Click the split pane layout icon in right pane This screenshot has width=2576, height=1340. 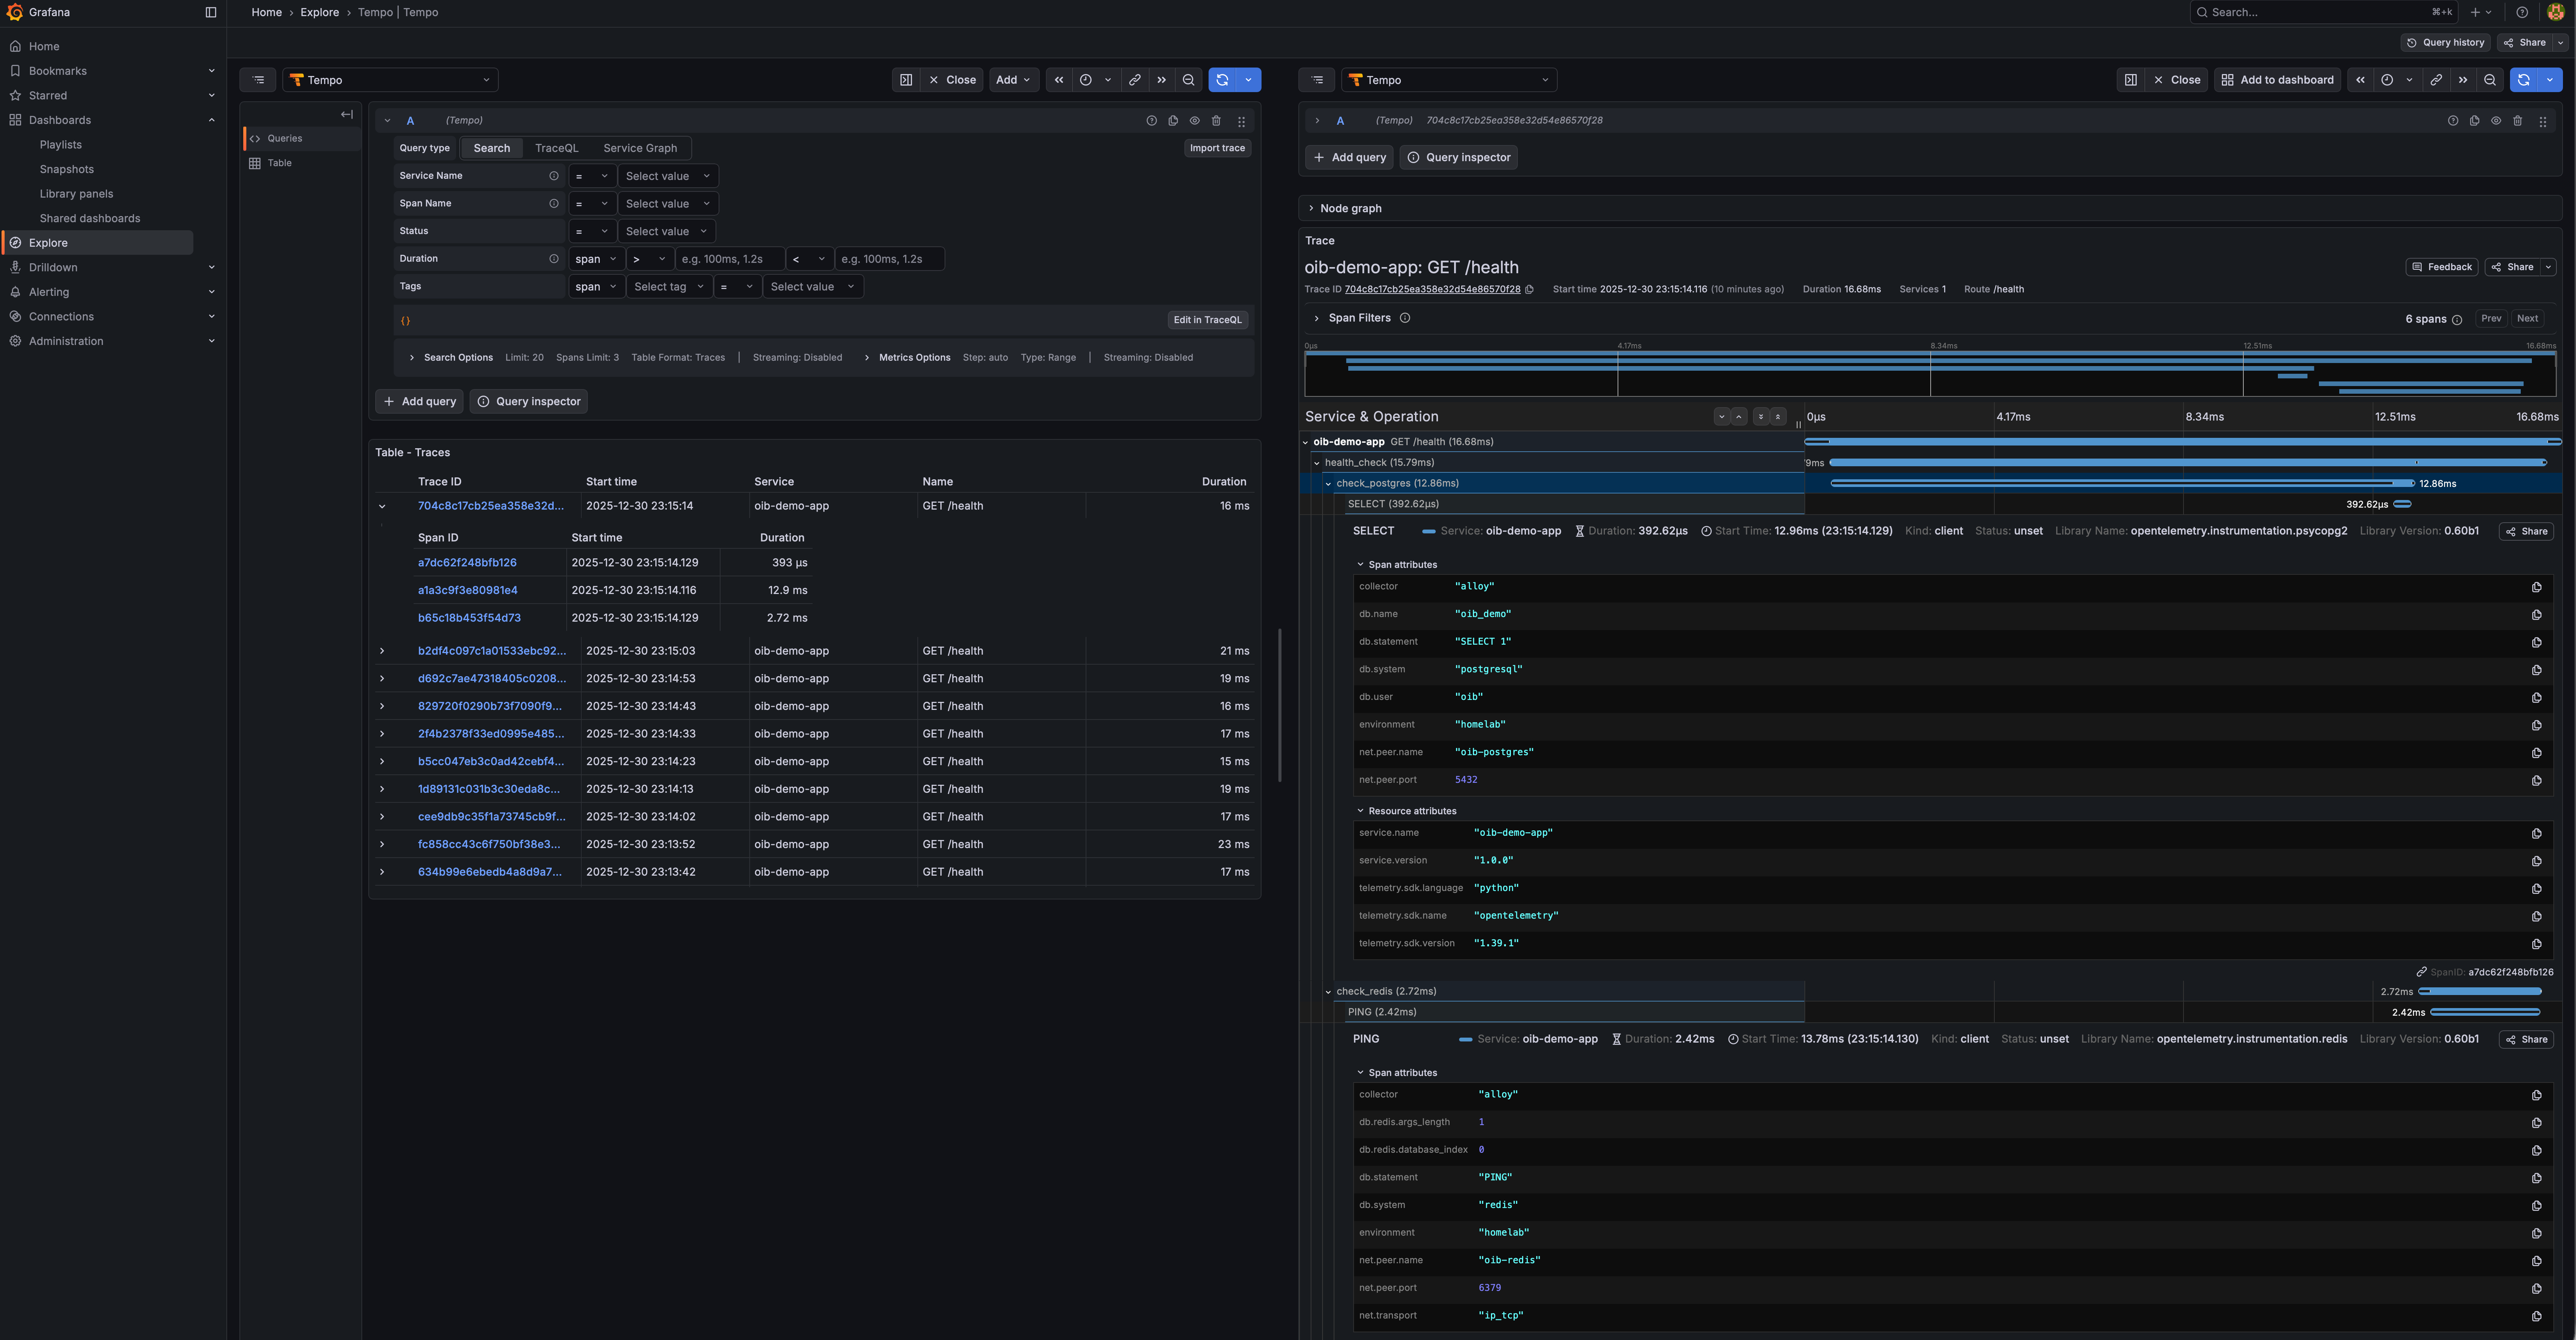click(x=2130, y=80)
